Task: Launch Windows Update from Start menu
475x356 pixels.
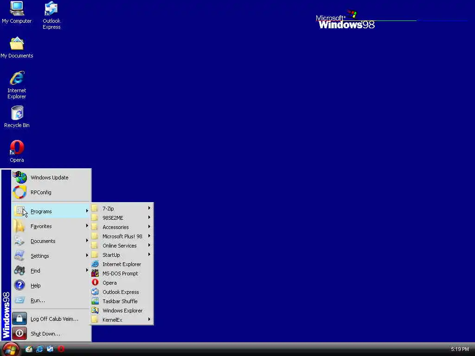Action: tap(51, 178)
